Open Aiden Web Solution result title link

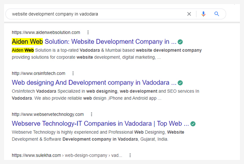[94, 42]
